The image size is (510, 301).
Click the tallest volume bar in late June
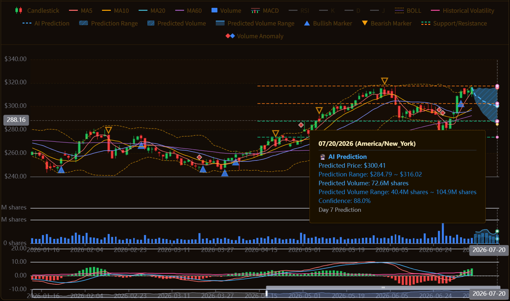(x=443, y=233)
